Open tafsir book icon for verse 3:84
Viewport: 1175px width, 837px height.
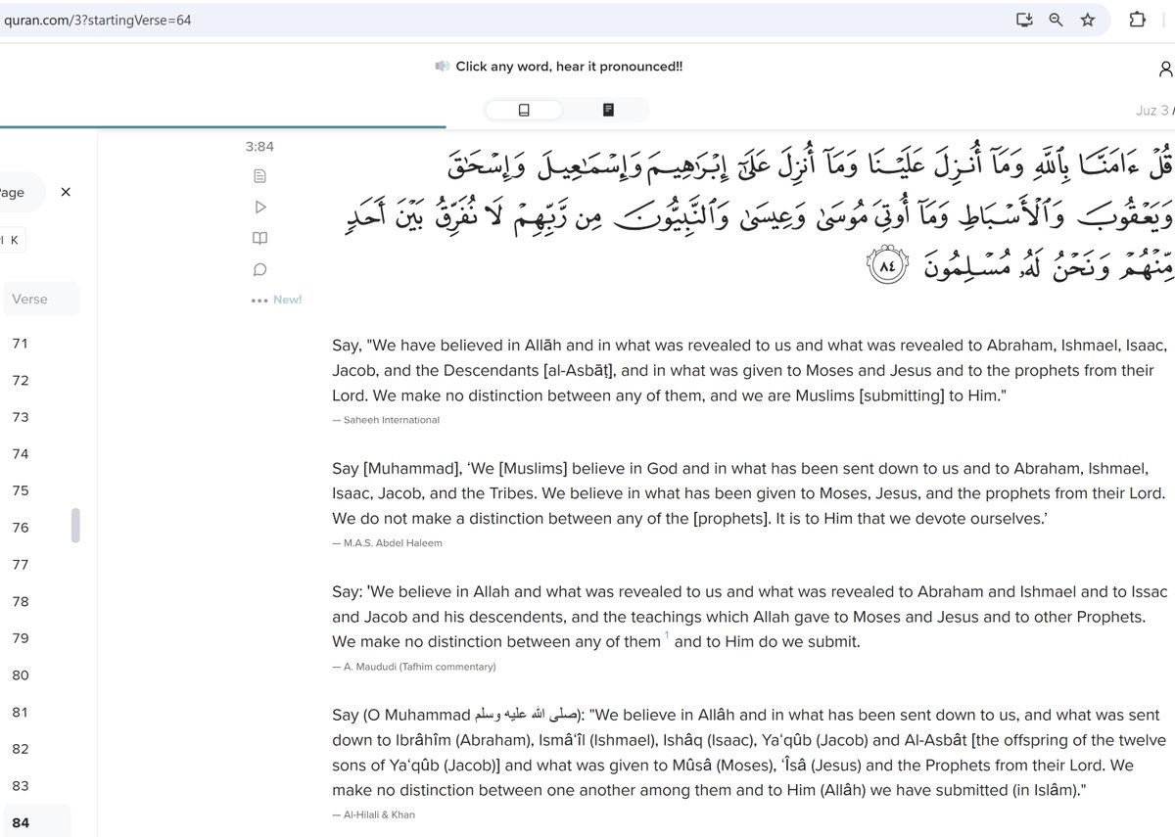pos(259,238)
